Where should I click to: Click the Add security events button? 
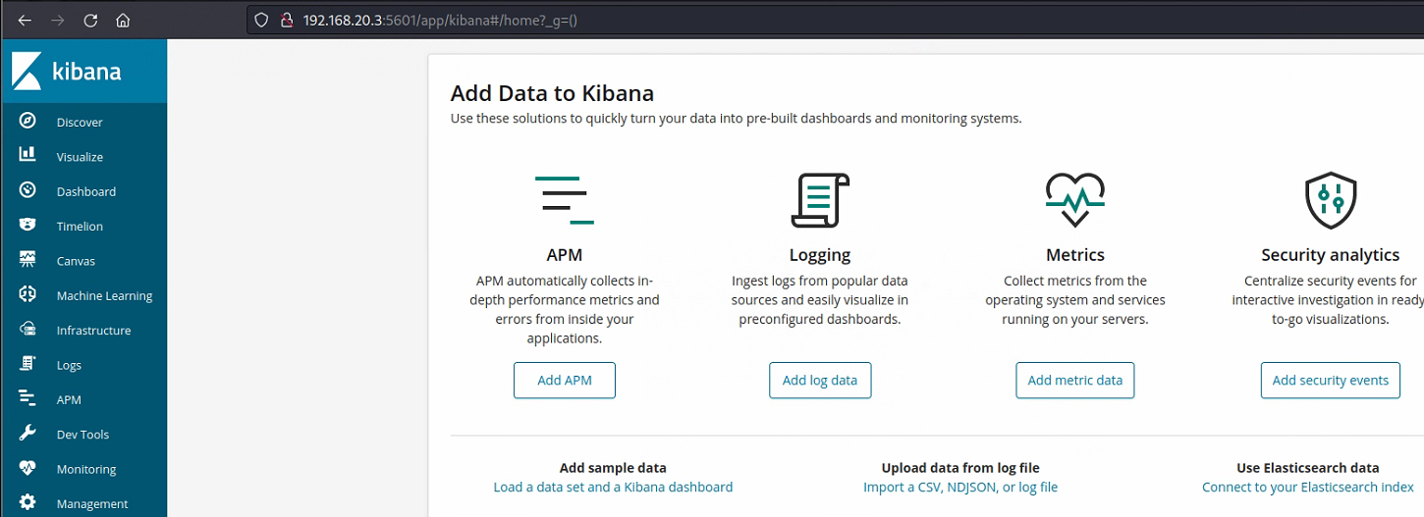tap(1330, 381)
